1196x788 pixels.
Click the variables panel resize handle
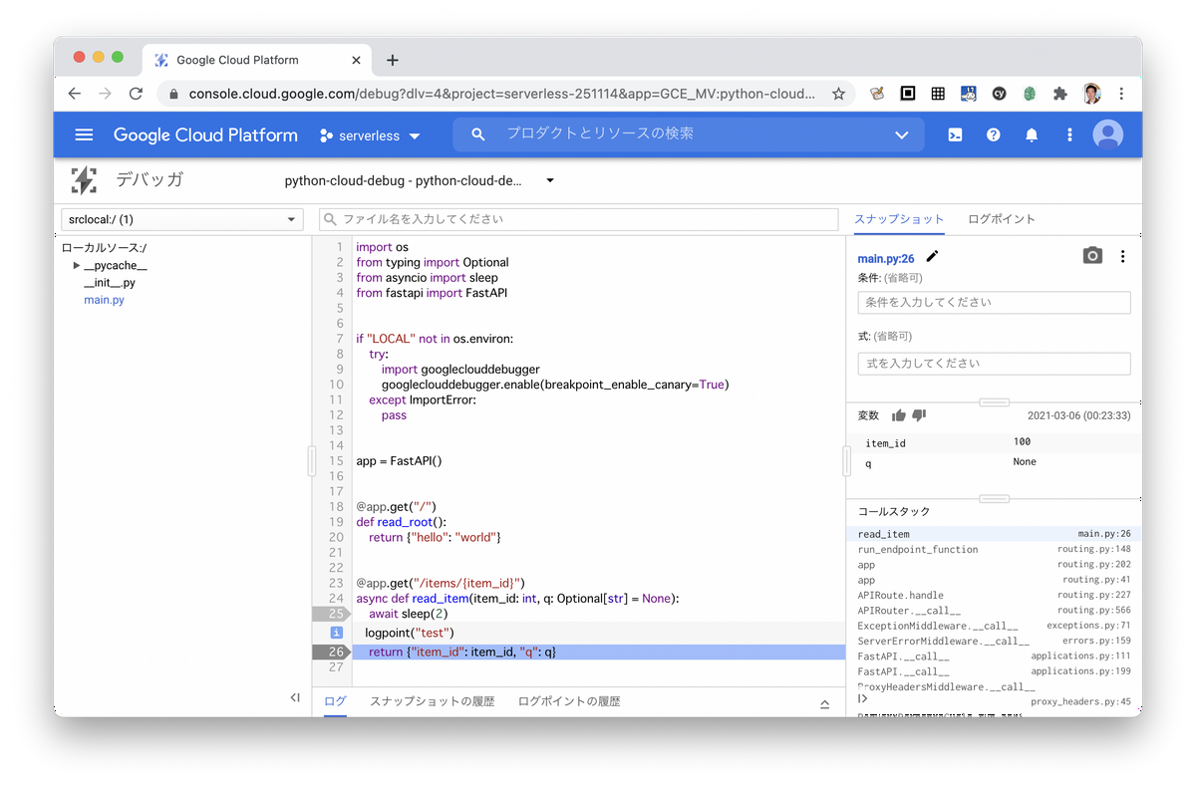click(x=994, y=402)
